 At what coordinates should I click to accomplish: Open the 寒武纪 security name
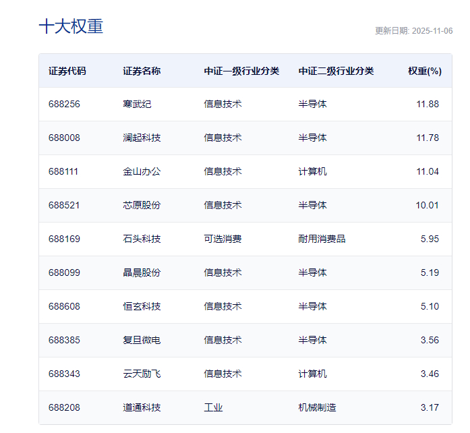[137, 104]
